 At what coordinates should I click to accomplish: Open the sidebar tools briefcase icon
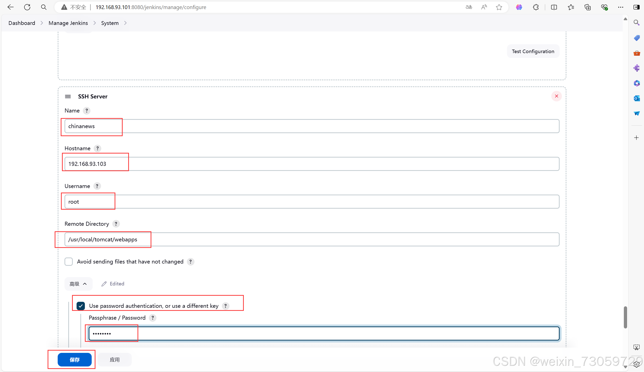coord(637,53)
